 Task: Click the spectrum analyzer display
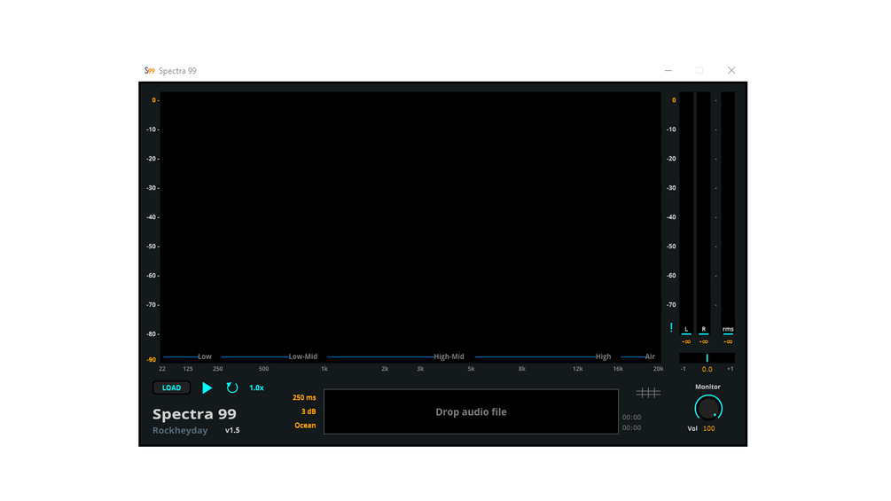(410, 227)
